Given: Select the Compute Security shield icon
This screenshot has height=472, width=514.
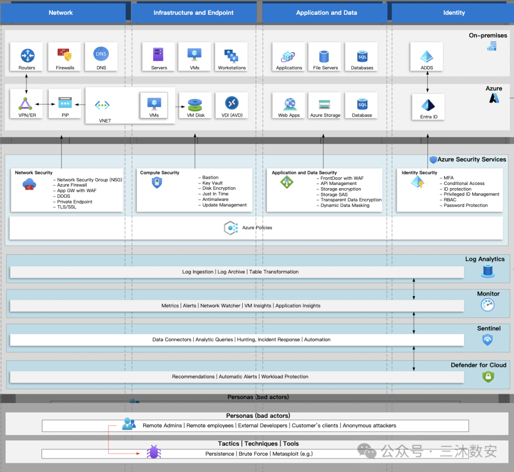Looking at the screenshot, I should click(x=157, y=183).
